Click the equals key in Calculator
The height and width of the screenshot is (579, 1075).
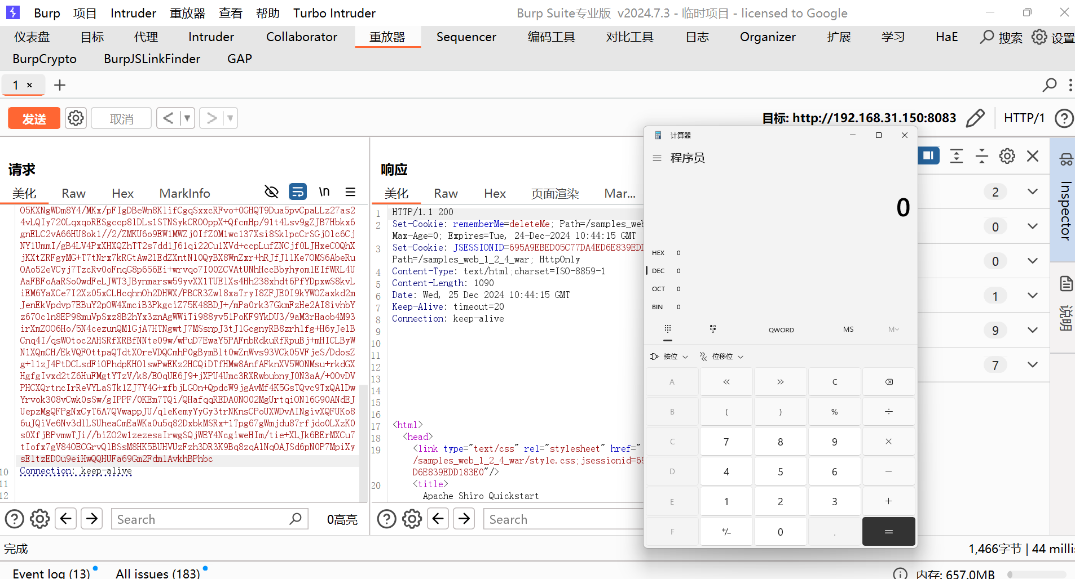(889, 532)
